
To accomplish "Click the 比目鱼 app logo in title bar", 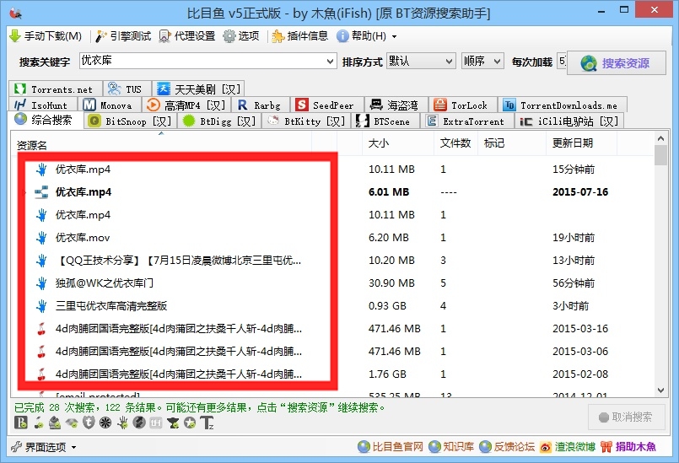I will tap(15, 13).
